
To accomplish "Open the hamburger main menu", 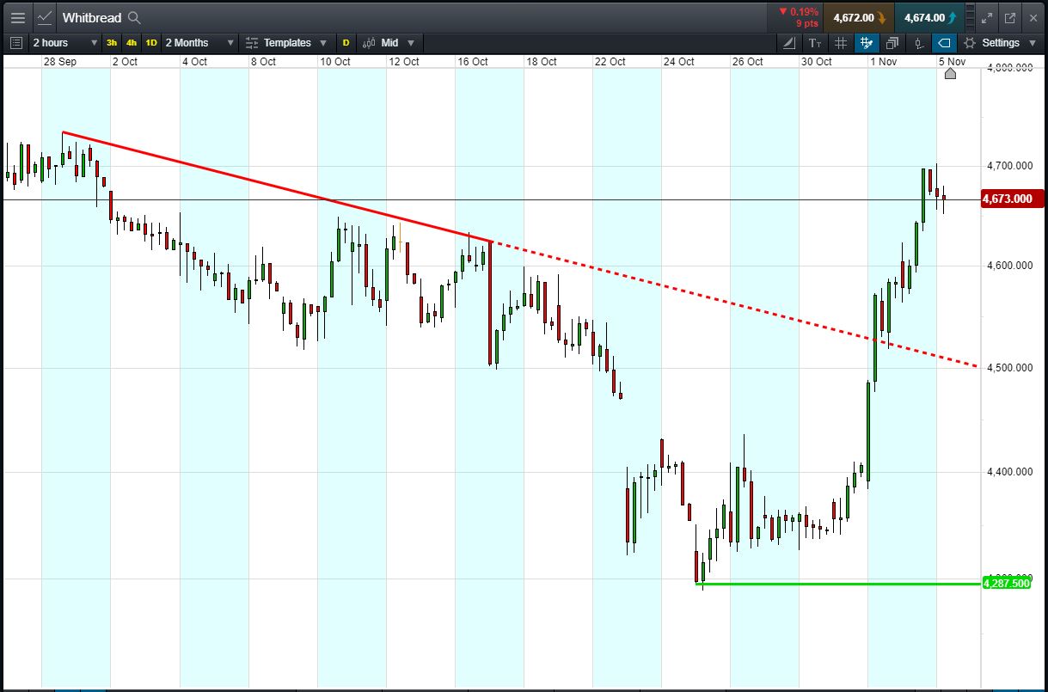I will (x=17, y=17).
